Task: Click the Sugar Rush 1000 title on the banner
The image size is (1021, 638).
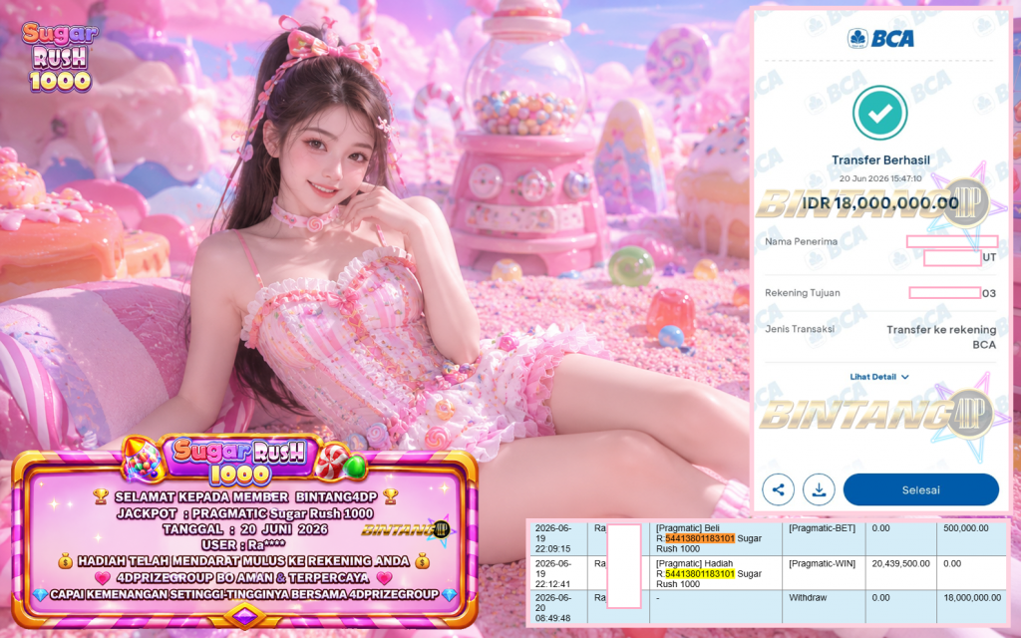Action: pos(239,461)
